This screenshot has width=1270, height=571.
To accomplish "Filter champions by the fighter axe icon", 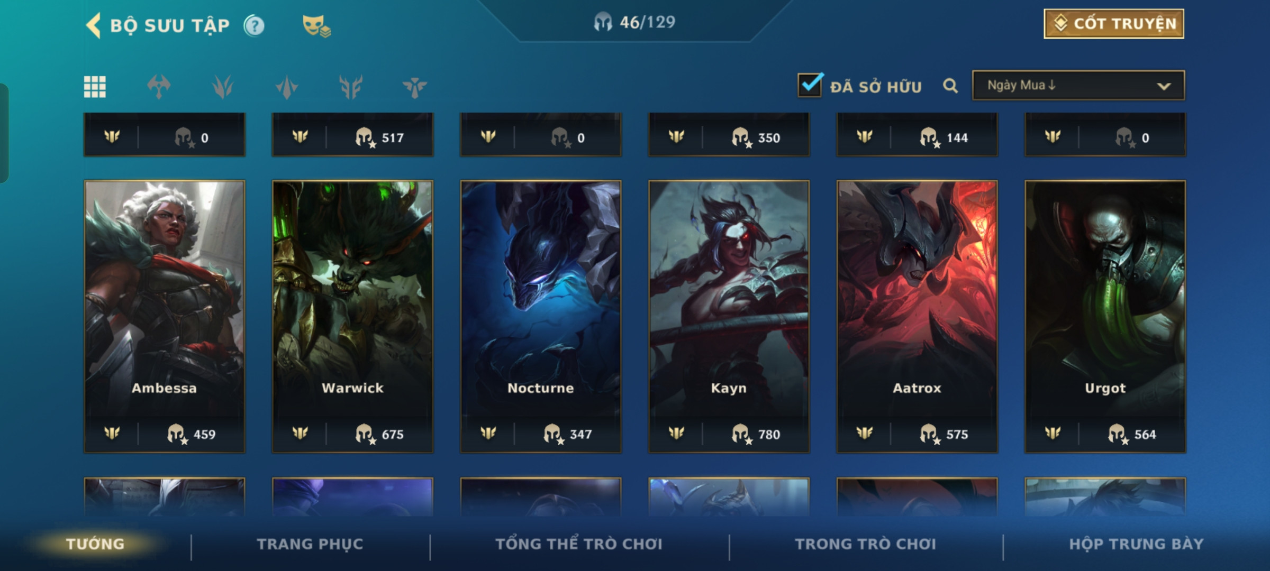I will (x=159, y=87).
